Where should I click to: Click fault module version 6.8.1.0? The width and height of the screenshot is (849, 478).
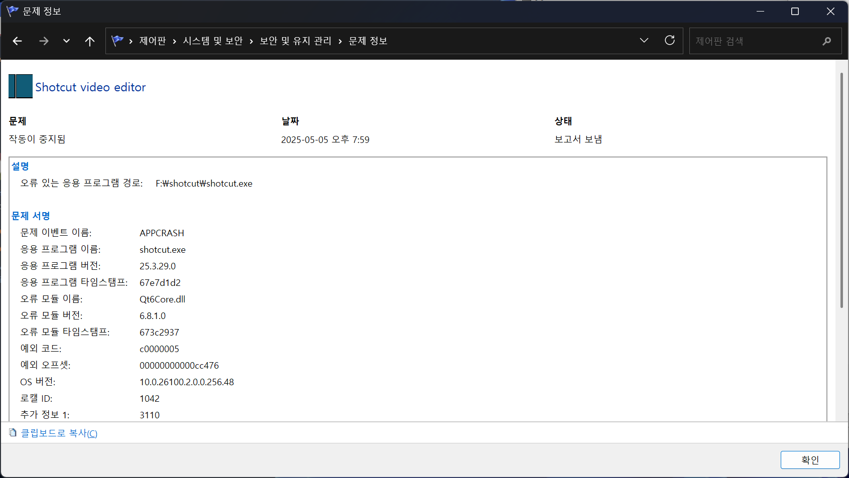(153, 316)
